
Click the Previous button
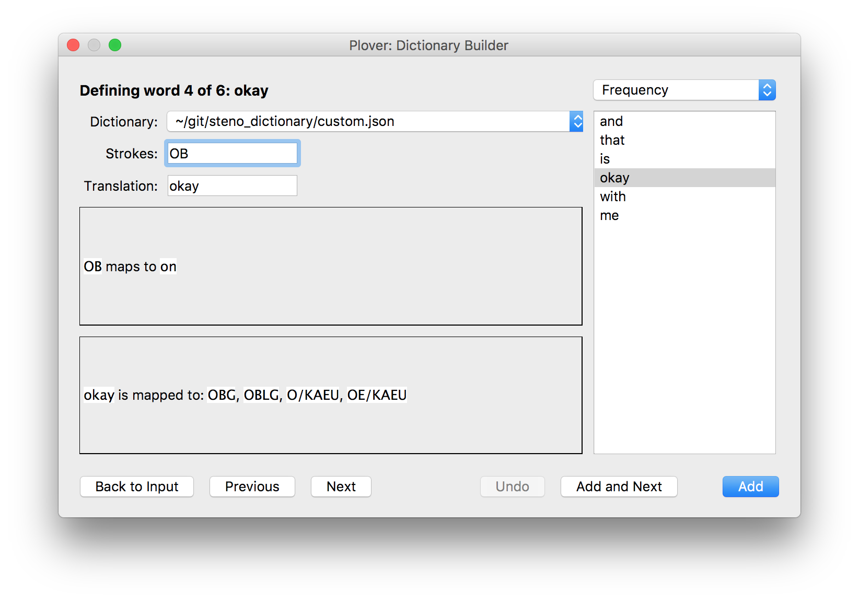[252, 486]
